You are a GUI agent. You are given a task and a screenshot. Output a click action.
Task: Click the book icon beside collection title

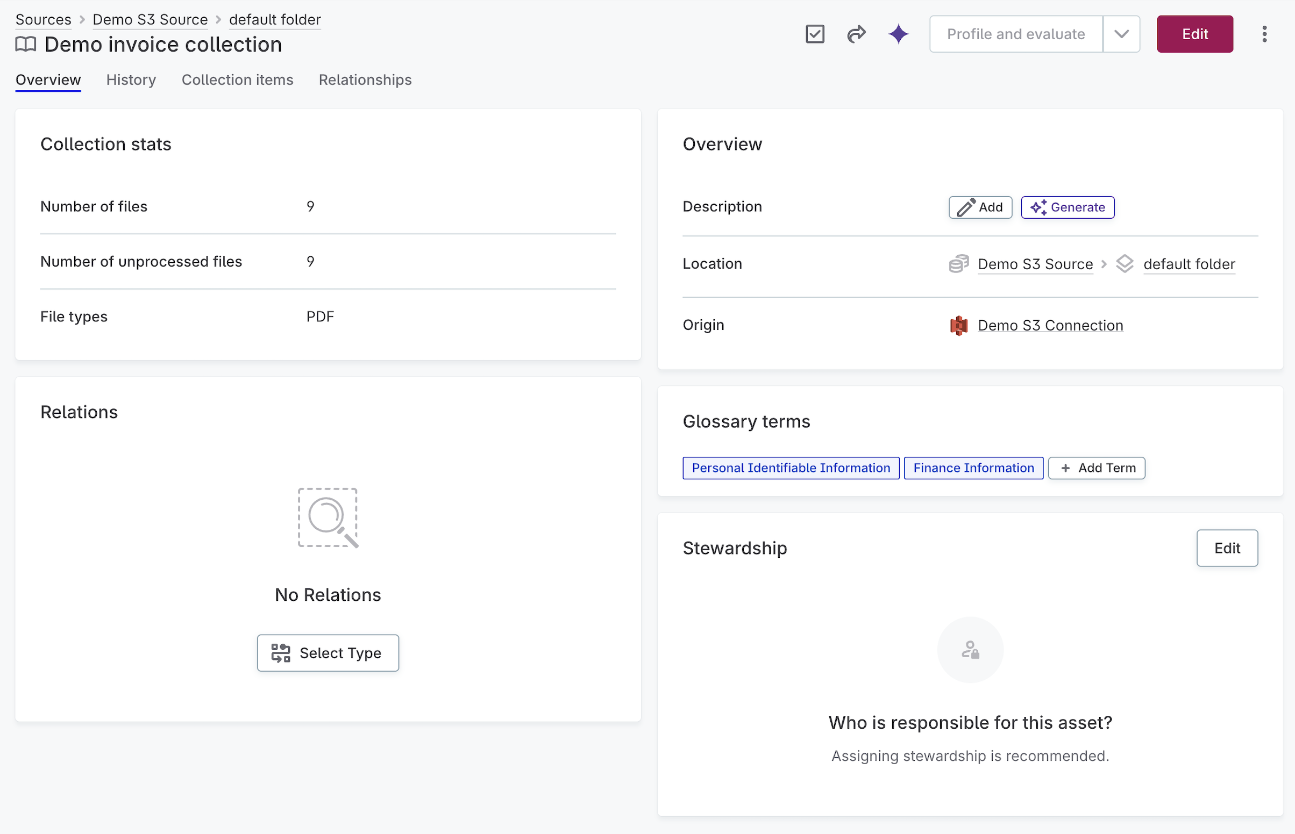pos(25,45)
